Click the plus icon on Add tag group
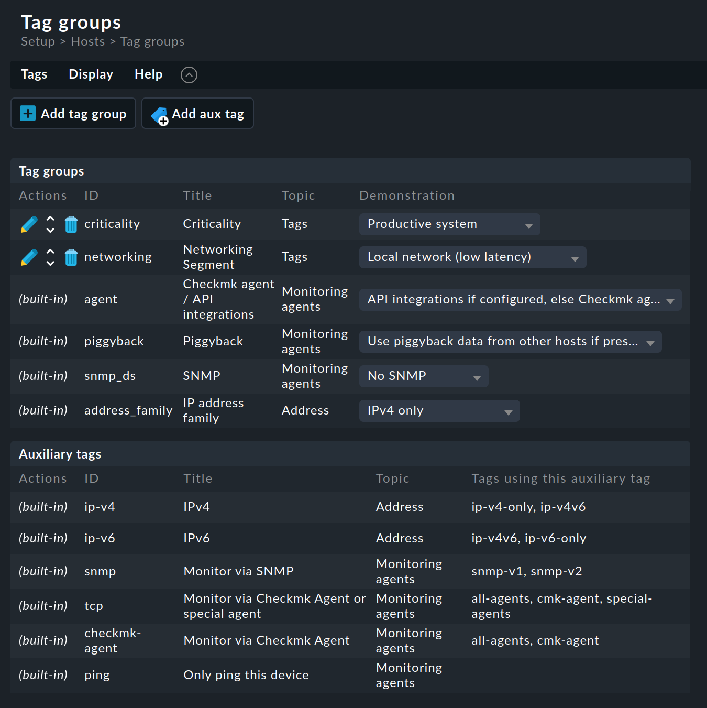The width and height of the screenshot is (707, 708). 27,113
